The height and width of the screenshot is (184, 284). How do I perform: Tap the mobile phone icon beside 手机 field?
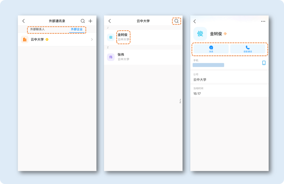click(264, 63)
